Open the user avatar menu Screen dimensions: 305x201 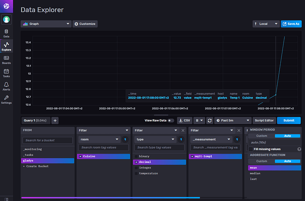pyautogui.click(x=6, y=19)
